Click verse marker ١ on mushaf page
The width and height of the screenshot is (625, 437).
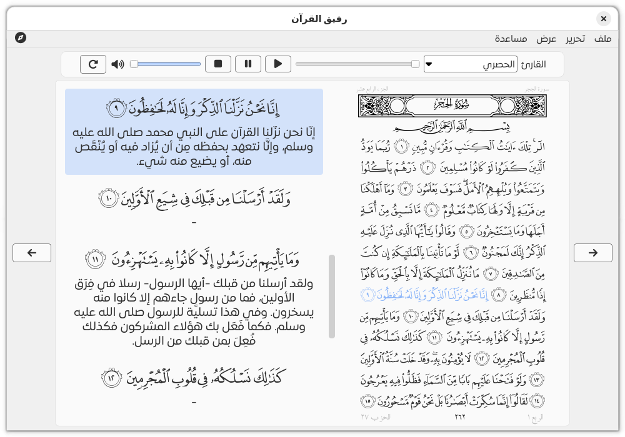pos(401,147)
